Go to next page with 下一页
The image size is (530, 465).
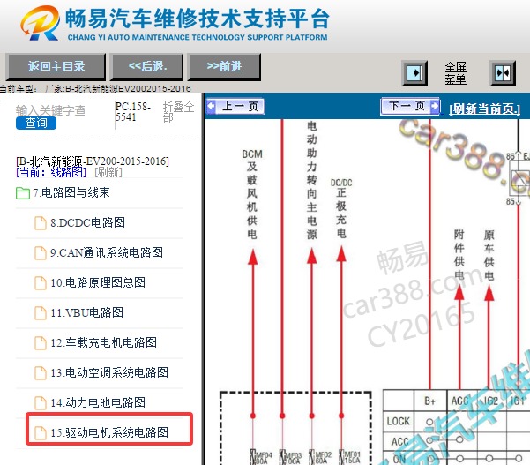click(x=410, y=106)
